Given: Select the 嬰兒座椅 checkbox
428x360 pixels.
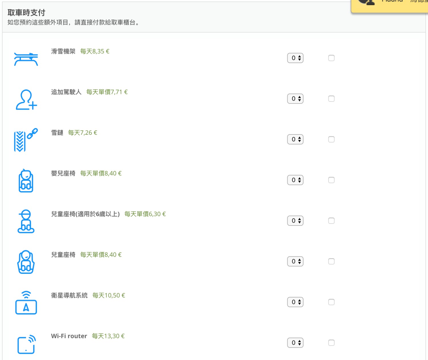Looking at the screenshot, I should point(331,180).
